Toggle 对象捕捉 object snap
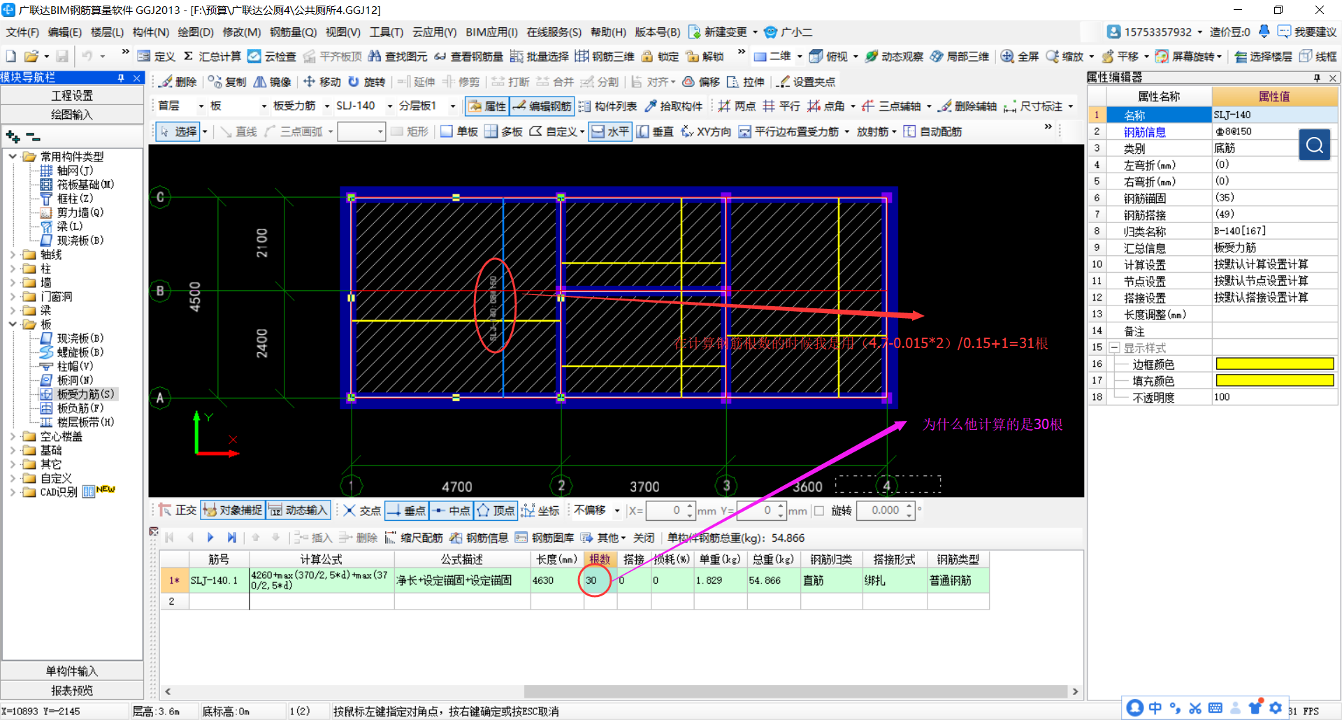 (233, 510)
